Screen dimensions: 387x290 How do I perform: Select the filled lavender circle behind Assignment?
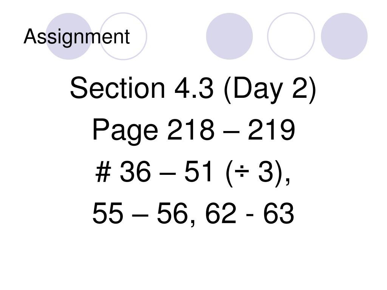pos(69,36)
